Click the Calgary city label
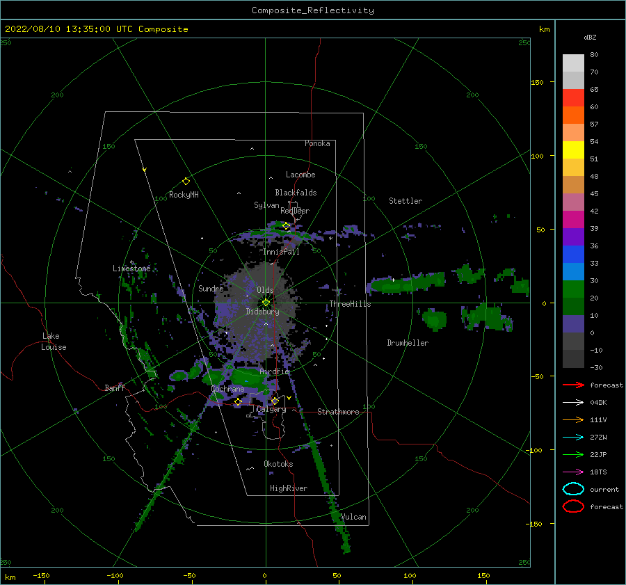 (271, 409)
